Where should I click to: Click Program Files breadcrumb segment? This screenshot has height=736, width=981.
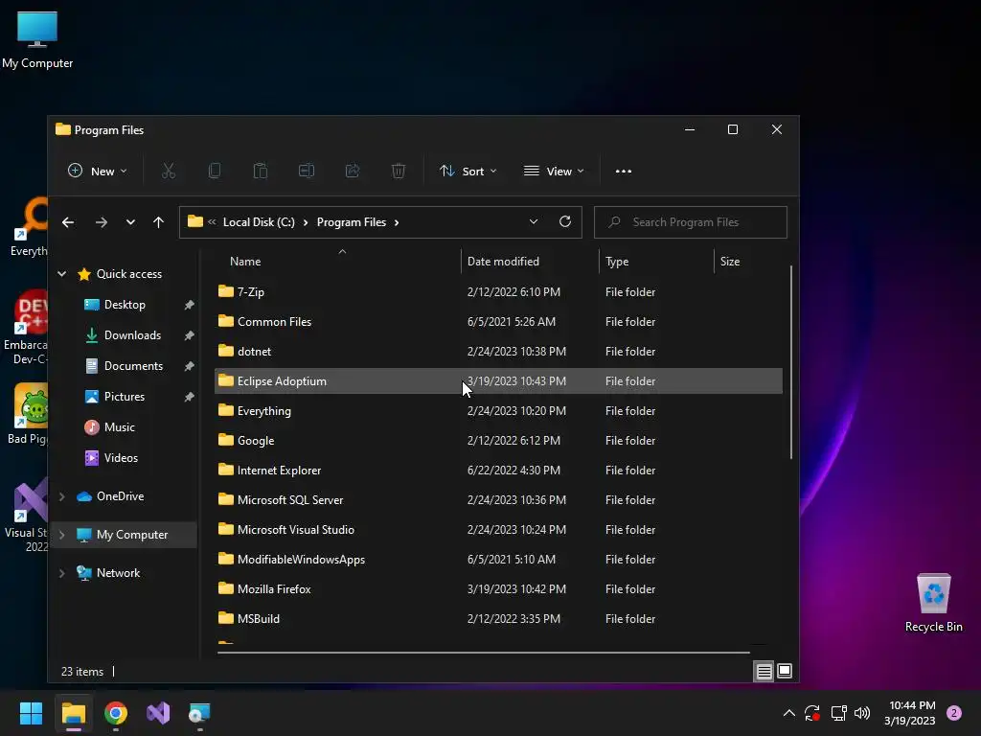[351, 222]
